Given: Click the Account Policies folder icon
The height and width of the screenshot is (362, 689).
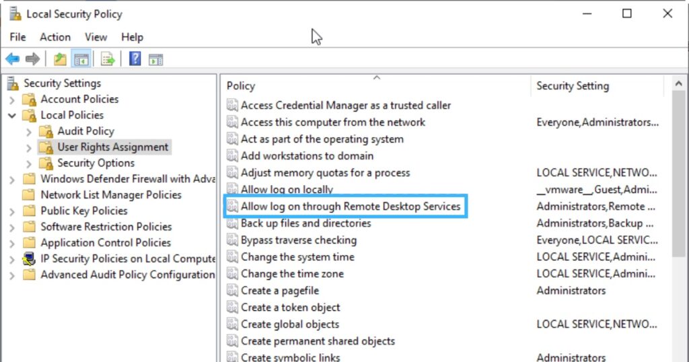Looking at the screenshot, I should coord(30,100).
